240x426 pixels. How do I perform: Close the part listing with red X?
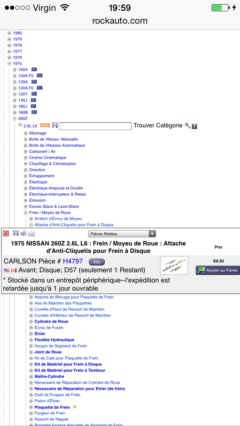tap(6, 234)
